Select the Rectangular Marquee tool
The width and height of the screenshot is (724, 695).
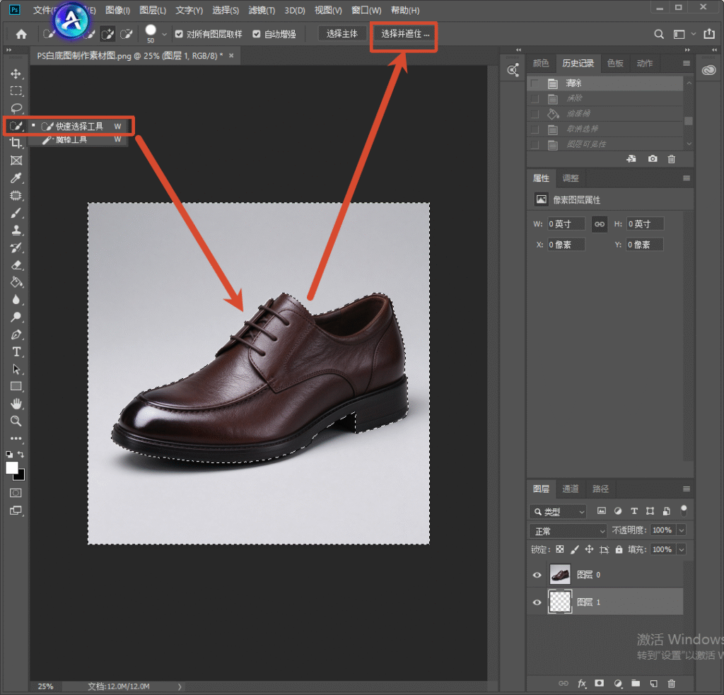[16, 91]
